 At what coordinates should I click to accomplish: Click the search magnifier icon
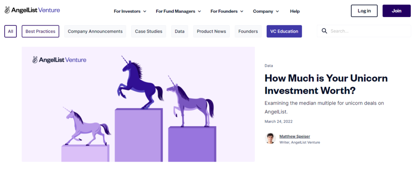tap(325, 31)
